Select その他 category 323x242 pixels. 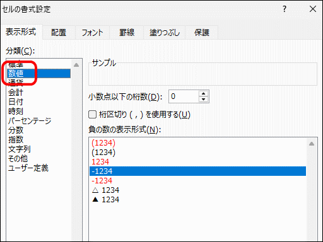[38, 159]
